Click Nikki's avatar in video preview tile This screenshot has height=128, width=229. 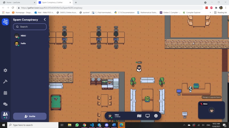click(x=211, y=110)
